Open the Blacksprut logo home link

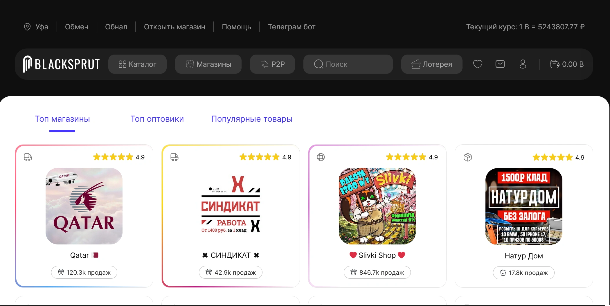click(62, 64)
